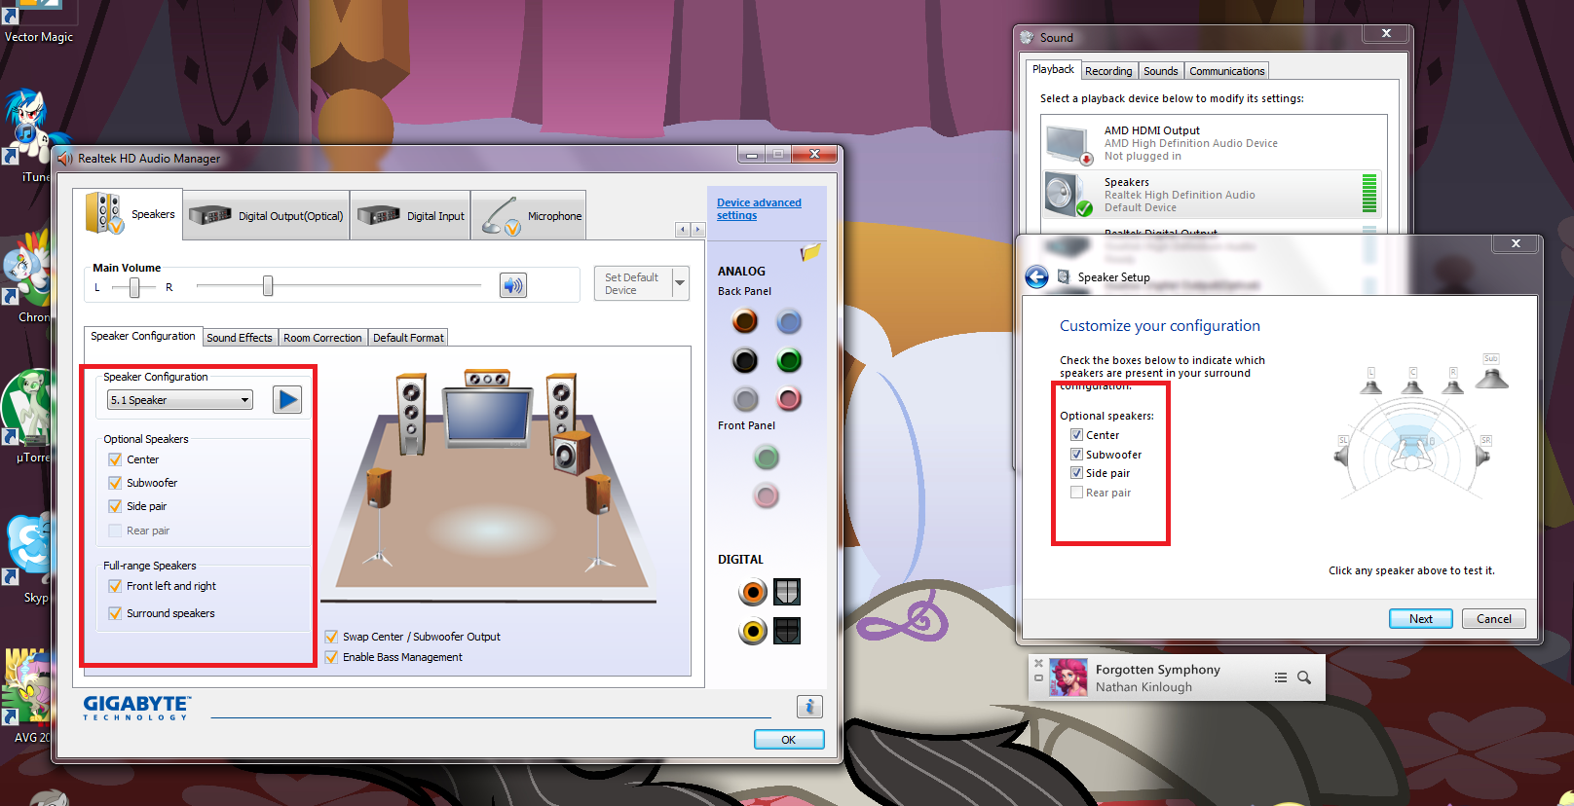Switch to Microphone tab
Viewport: 1574px width, 806px height.
pos(529,215)
